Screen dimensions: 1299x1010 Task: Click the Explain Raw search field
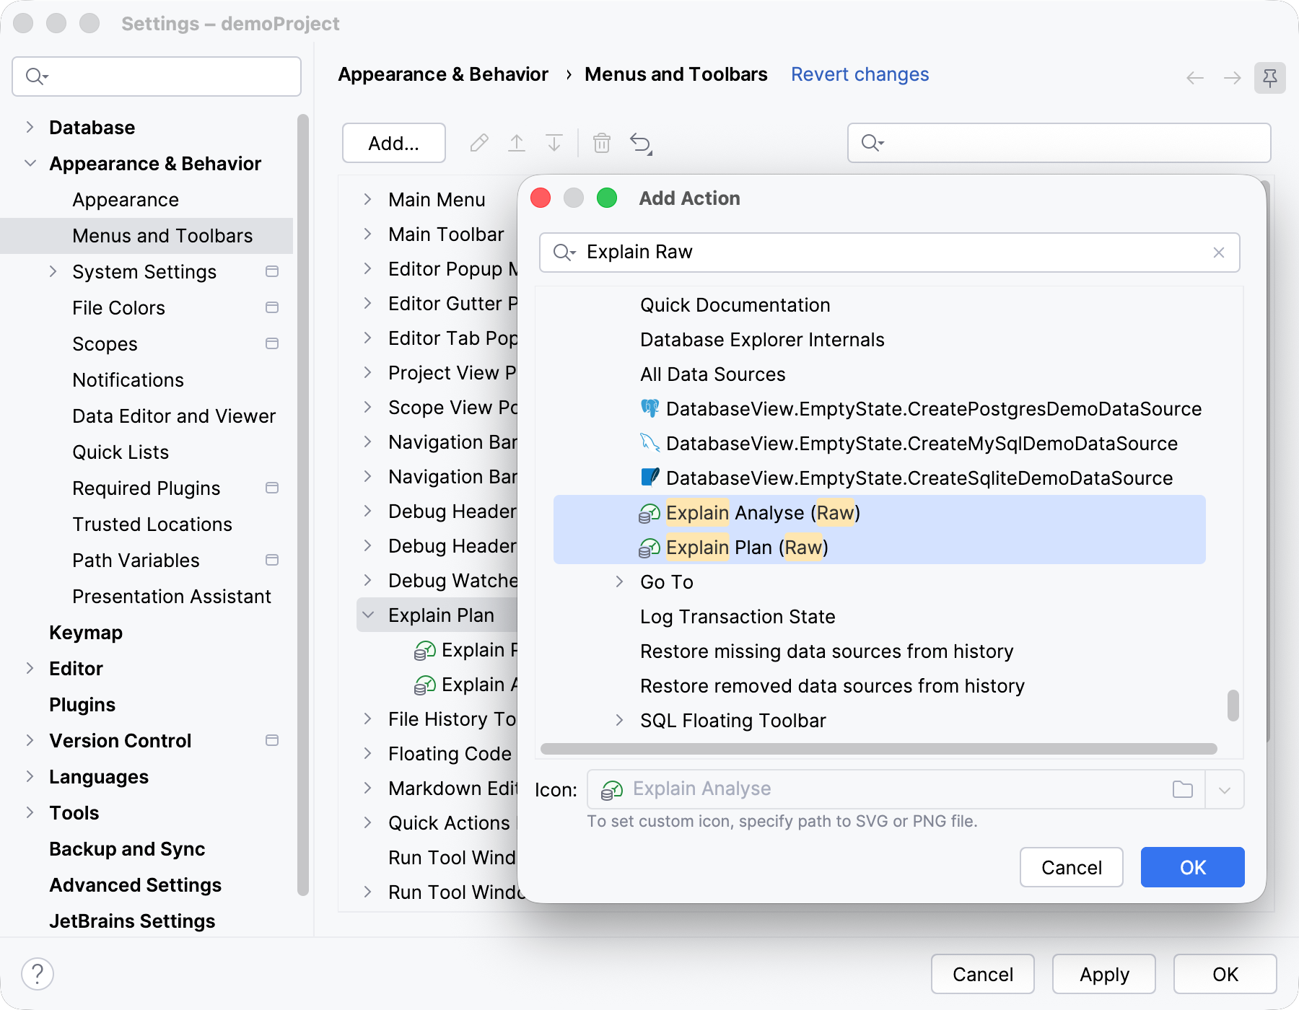(x=889, y=252)
